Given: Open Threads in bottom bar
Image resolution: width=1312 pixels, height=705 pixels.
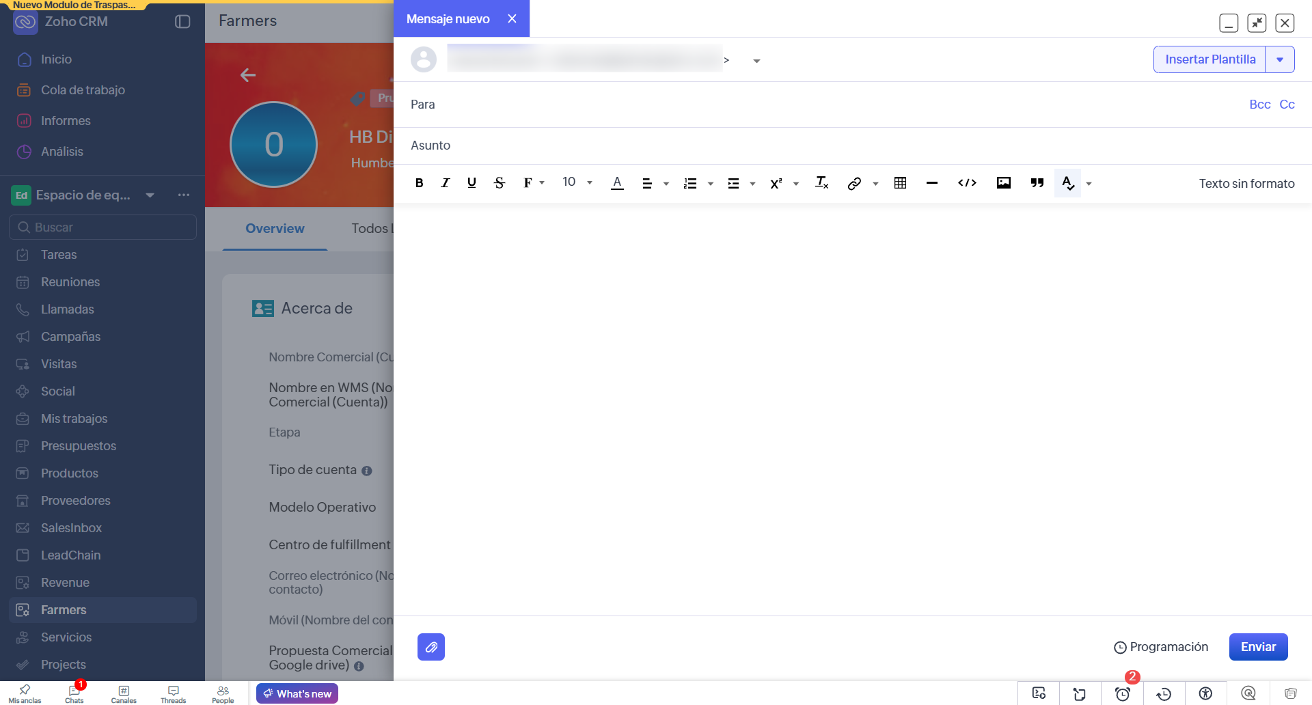Looking at the screenshot, I should click(x=173, y=694).
